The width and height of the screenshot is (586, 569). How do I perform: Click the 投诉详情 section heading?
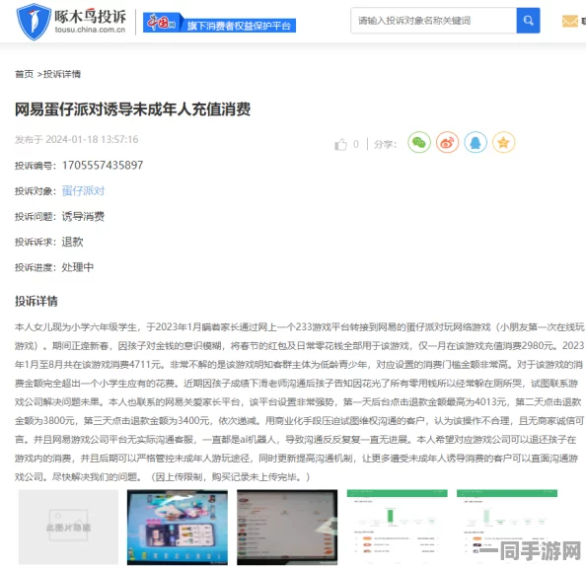click(37, 301)
